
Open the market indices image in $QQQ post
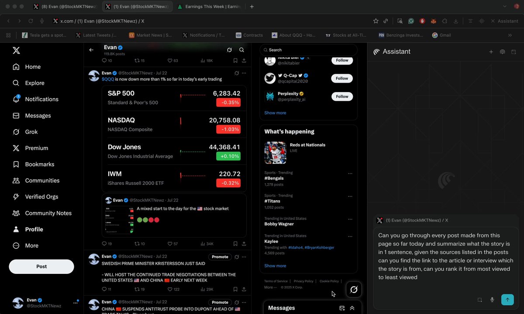(x=174, y=139)
